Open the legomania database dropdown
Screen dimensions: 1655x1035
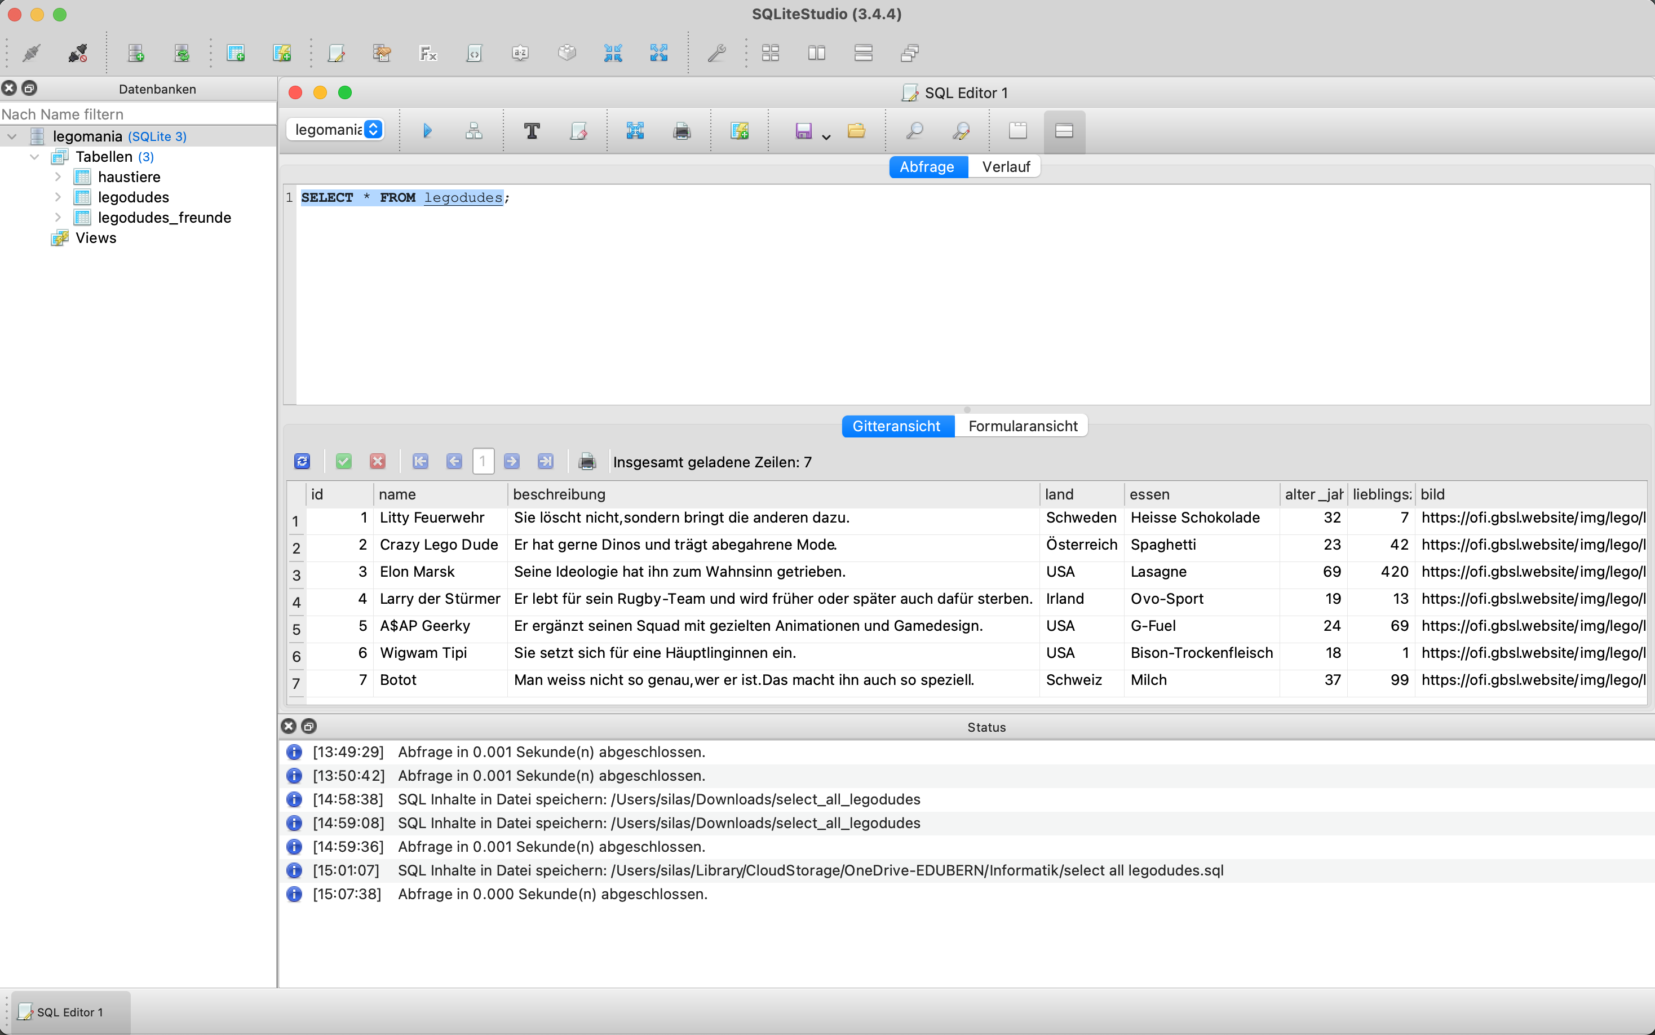click(x=336, y=130)
